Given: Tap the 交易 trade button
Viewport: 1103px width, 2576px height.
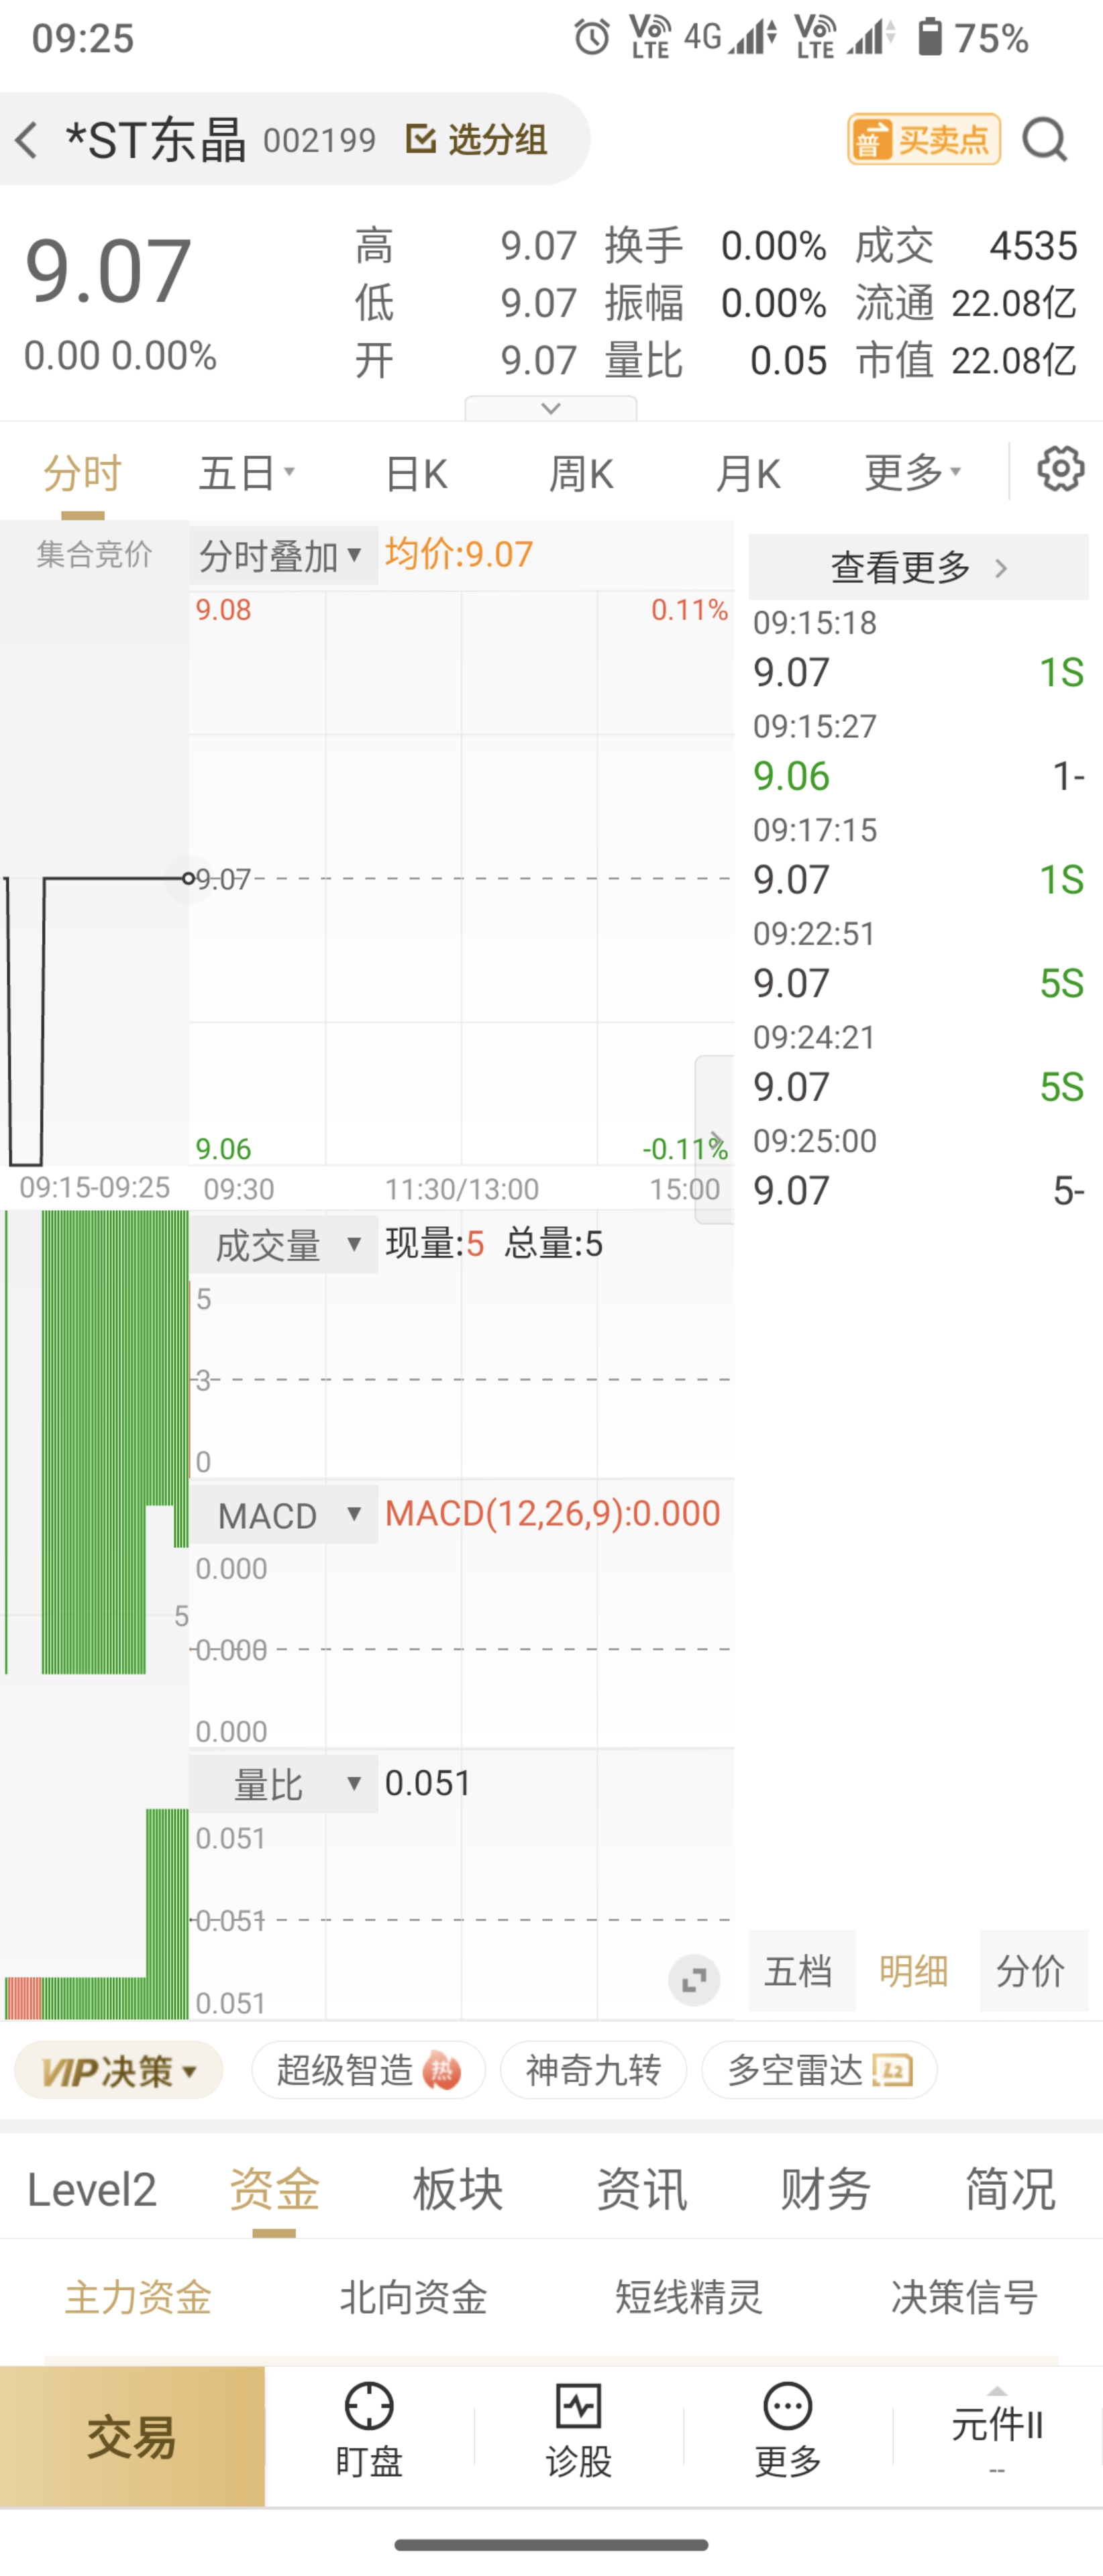Looking at the screenshot, I should point(132,2436).
